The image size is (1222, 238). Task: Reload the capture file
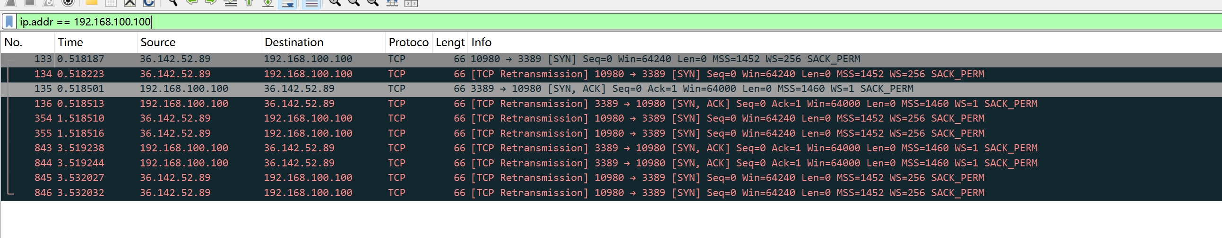(x=149, y=2)
